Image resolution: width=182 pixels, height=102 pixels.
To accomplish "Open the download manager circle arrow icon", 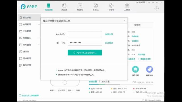I will [x=157, y=8].
